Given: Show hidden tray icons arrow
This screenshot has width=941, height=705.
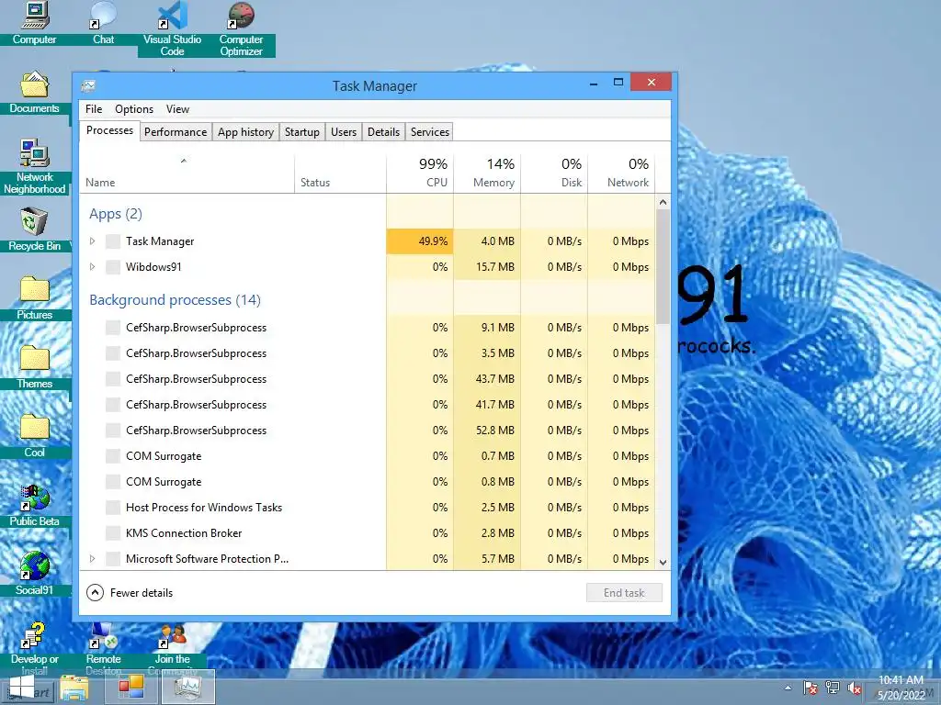Looking at the screenshot, I should click(x=788, y=688).
